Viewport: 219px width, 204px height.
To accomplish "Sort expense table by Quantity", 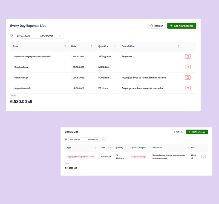I will (115, 46).
